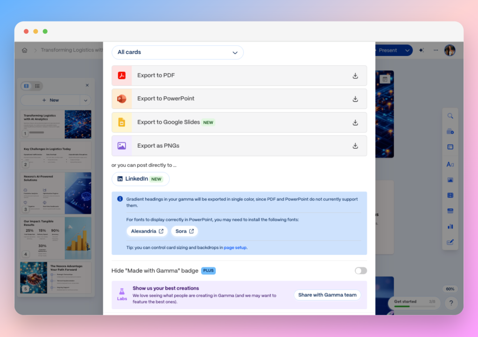Open search from the right sidebar magnifier
The image size is (478, 337).
(x=450, y=116)
